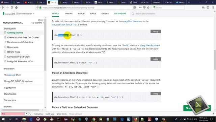Screen dimensions: 216x122
Task: Open Create an Atlas Free Tier Cluster
Action: pyautogui.click(x=23, y=38)
